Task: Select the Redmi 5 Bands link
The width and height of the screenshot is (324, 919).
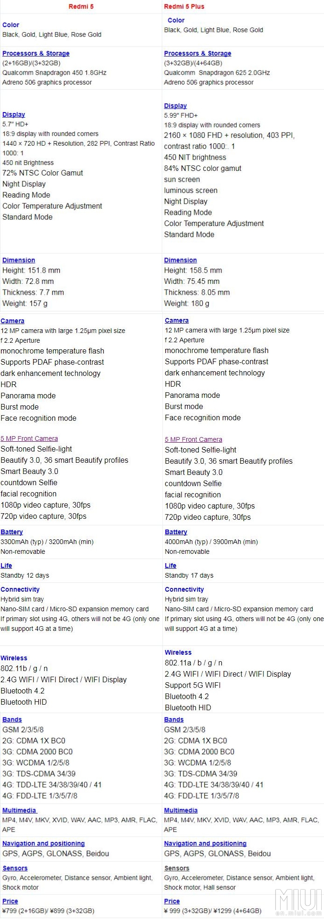Action: (x=12, y=720)
